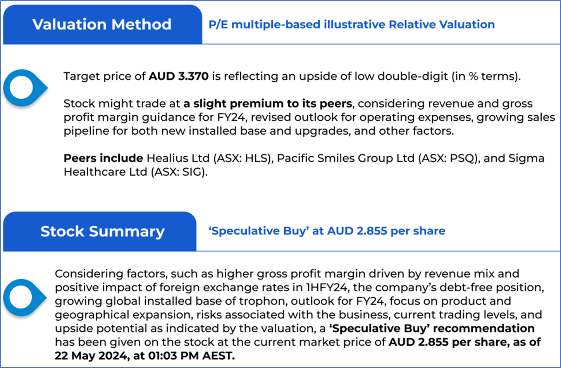Click the bold AUD 3.370 target price

(179, 76)
